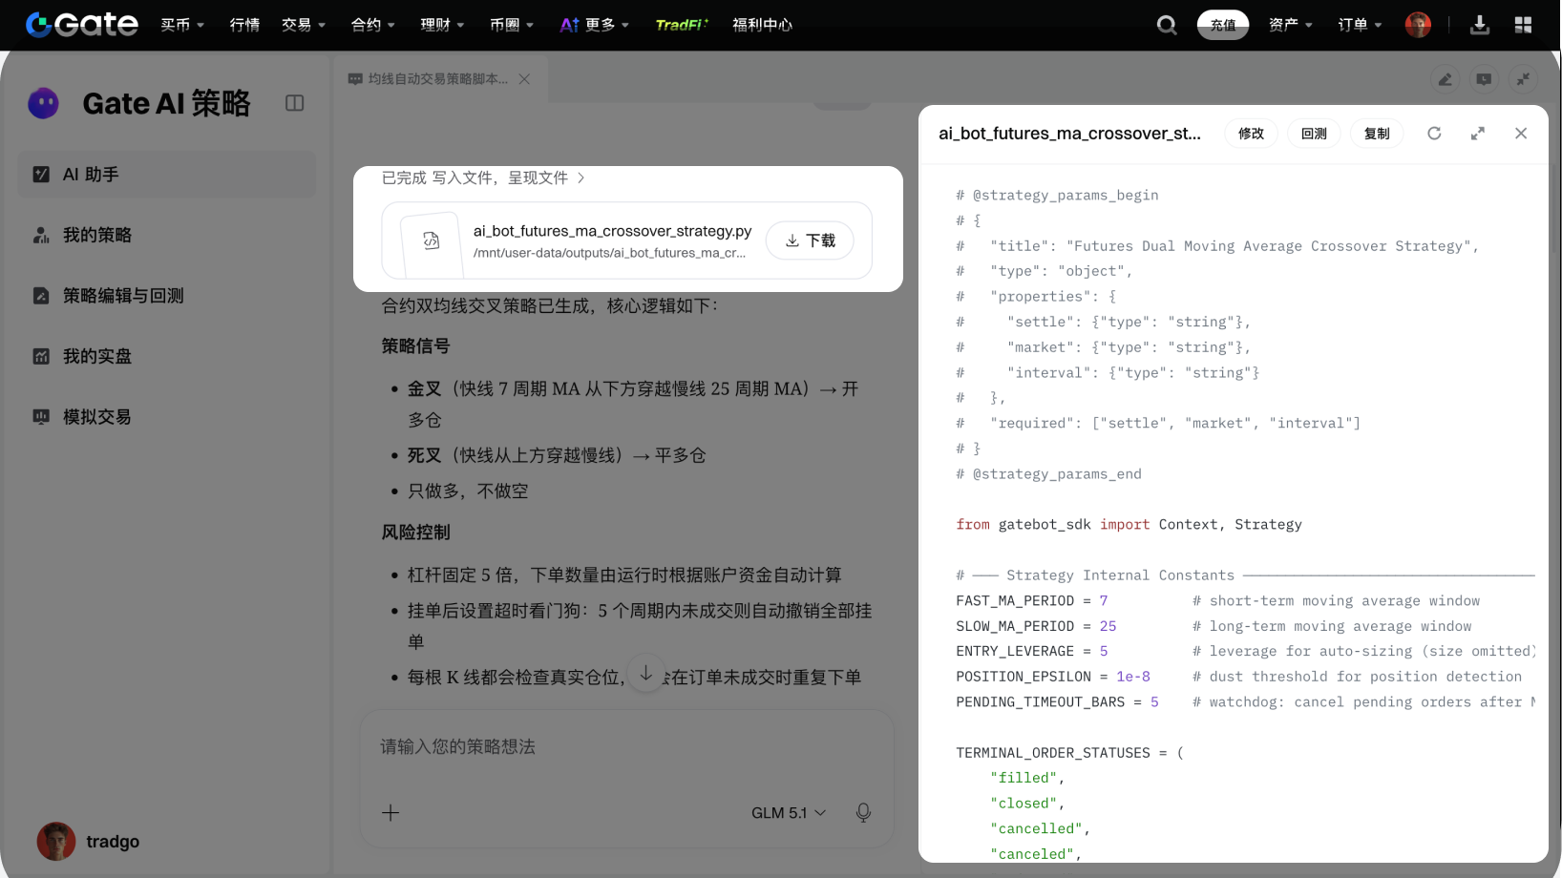The width and height of the screenshot is (1562, 878).
Task: Click the 修改 button in code panel
Action: 1251,134
